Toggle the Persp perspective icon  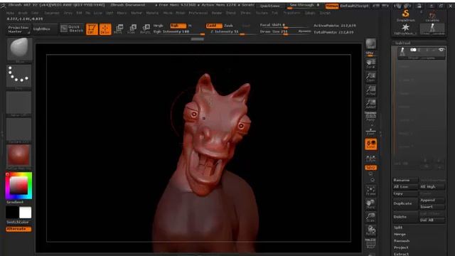tap(371, 117)
